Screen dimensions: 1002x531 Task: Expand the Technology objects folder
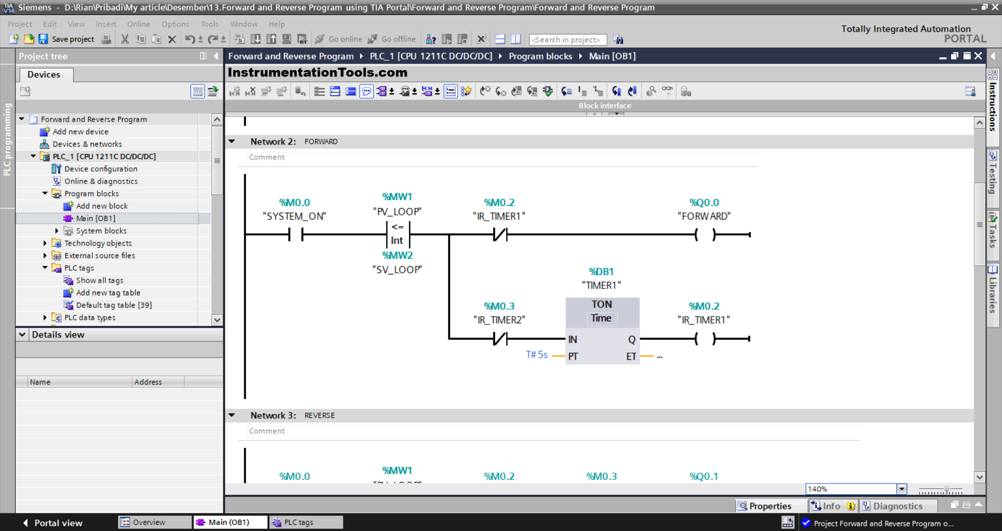click(45, 243)
